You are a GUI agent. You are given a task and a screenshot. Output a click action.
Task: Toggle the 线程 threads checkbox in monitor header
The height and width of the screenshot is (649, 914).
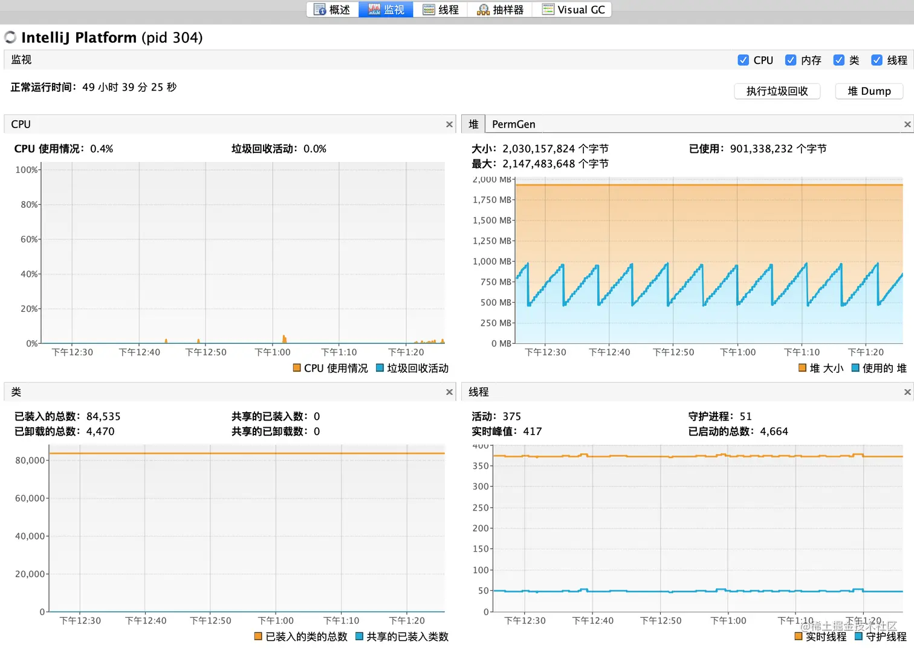[x=877, y=60]
